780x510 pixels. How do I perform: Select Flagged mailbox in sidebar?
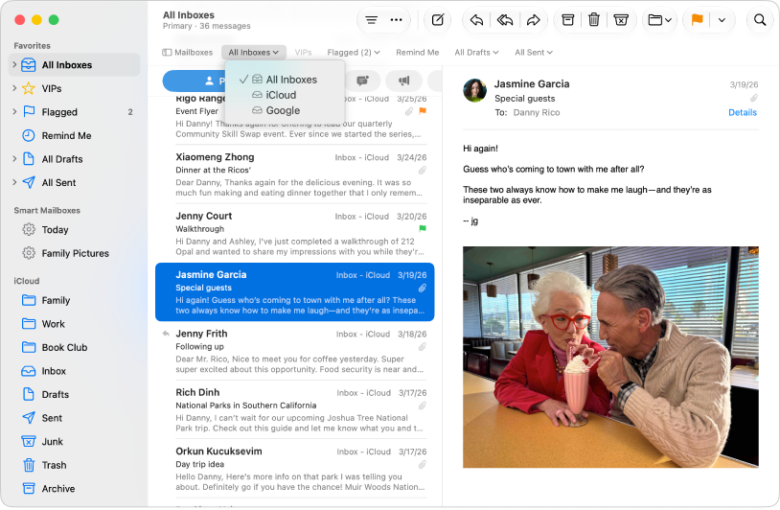pos(75,112)
